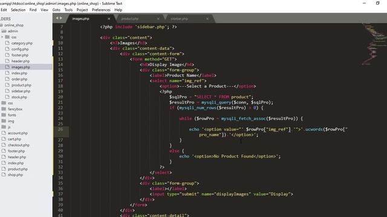Expand the img folder
This screenshot has width=387, height=217.
11,121
